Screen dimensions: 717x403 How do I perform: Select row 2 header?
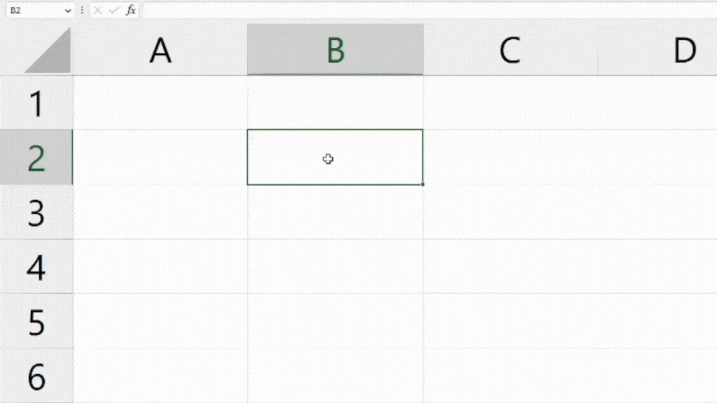point(35,157)
